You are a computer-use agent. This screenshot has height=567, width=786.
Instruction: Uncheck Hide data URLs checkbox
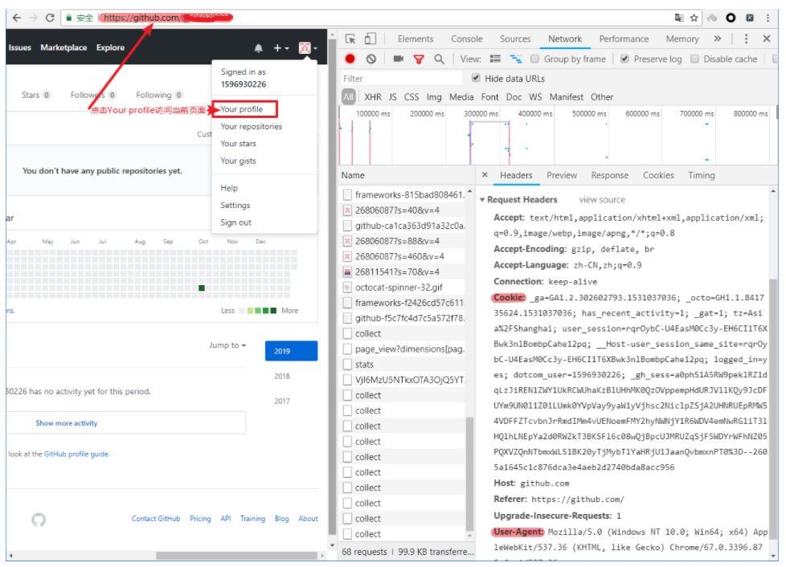coord(476,78)
